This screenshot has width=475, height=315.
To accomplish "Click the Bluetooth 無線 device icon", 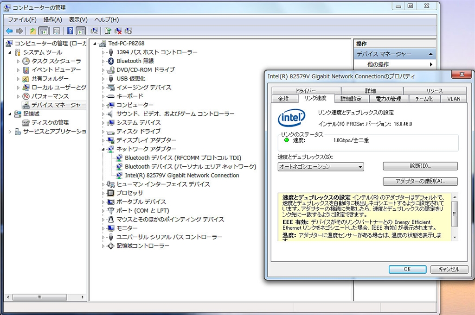I will (x=111, y=61).
